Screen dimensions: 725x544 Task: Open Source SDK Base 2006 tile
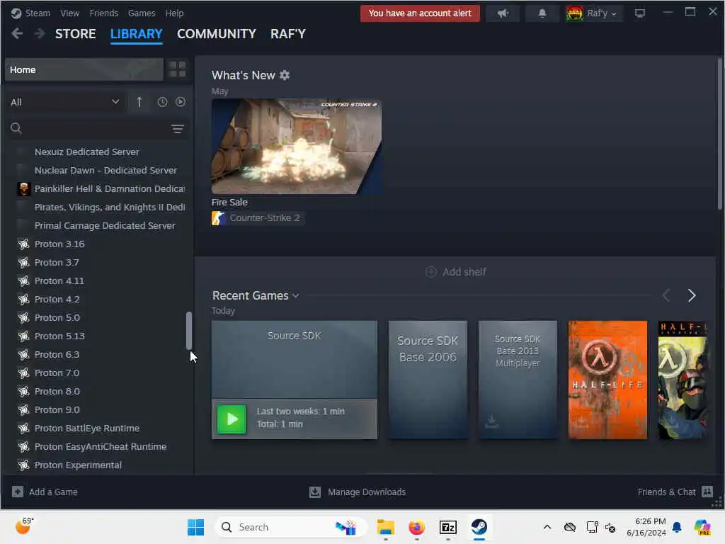(428, 380)
